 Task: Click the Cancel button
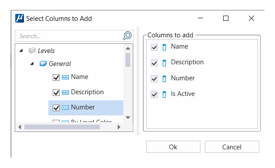[232, 147]
